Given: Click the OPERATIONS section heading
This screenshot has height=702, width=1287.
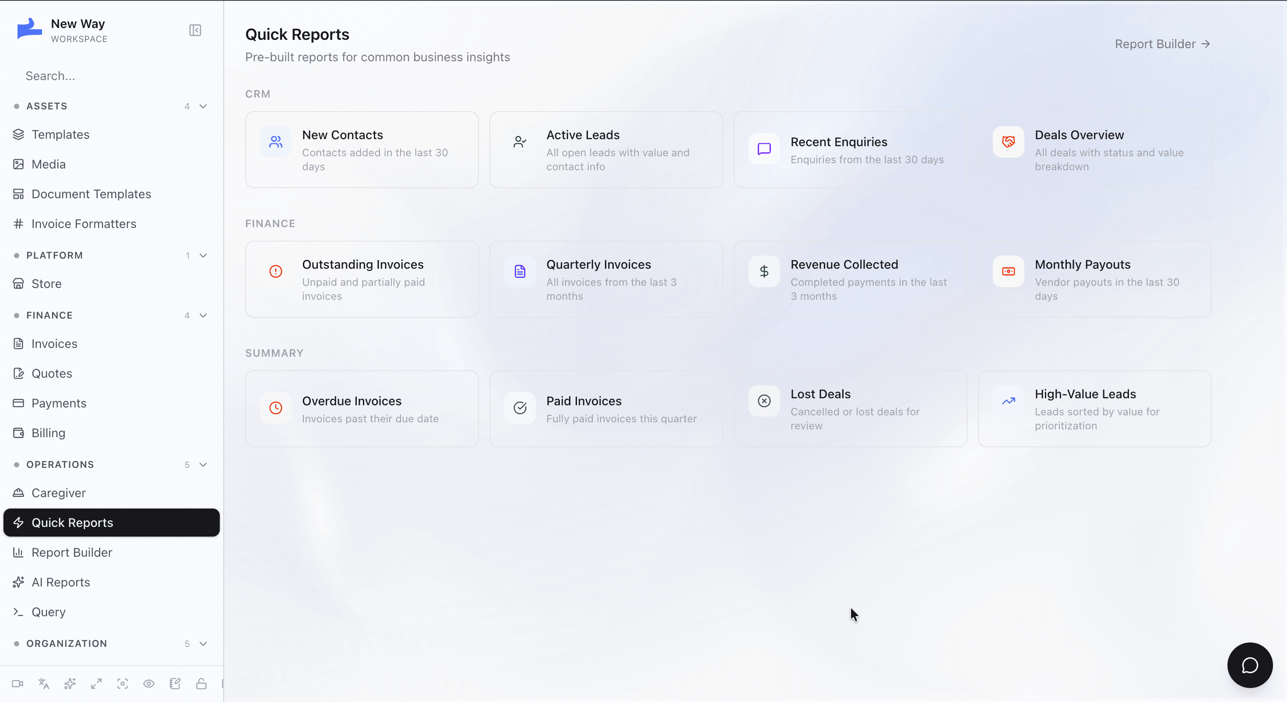Looking at the screenshot, I should (x=60, y=465).
